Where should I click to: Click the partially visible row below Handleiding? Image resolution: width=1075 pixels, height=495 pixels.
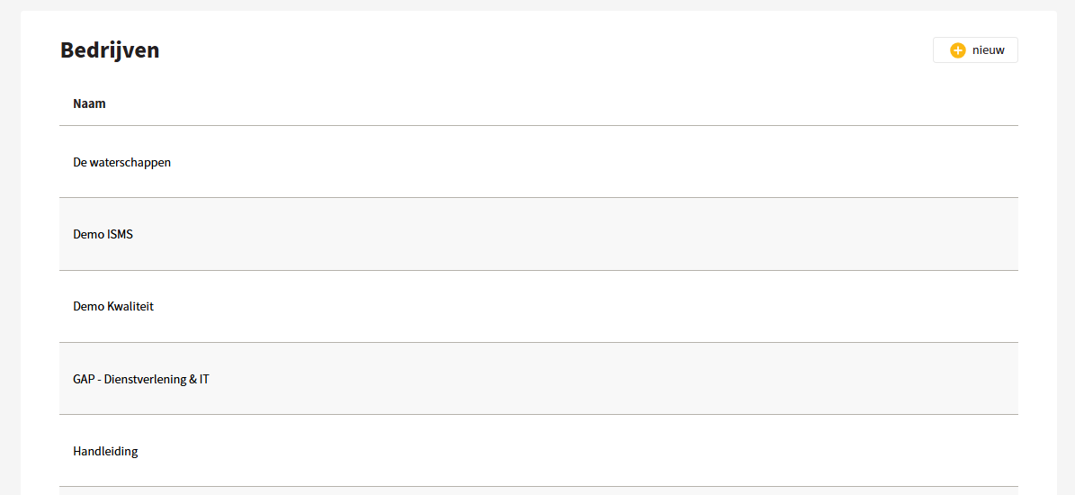[538, 490]
